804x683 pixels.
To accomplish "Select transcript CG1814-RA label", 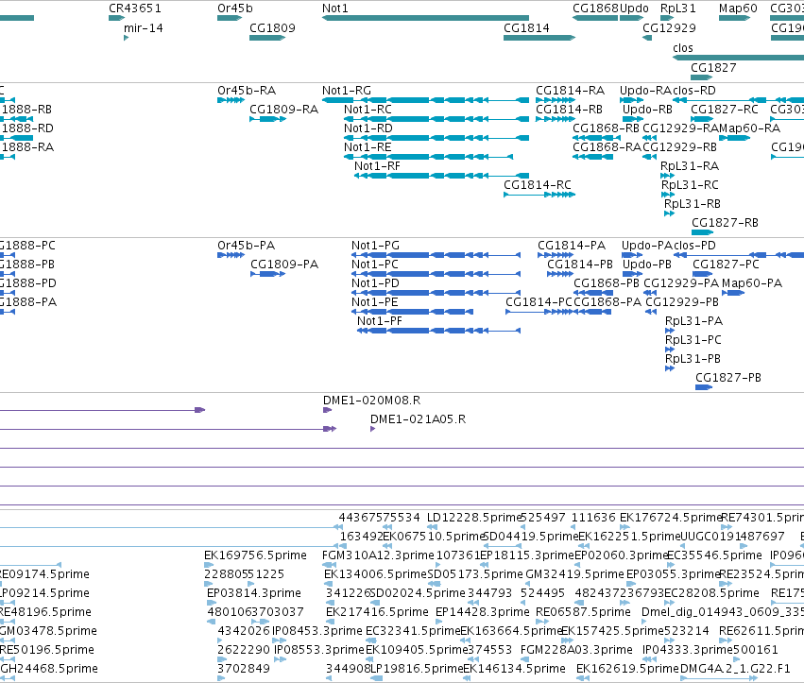I will pyautogui.click(x=571, y=91).
